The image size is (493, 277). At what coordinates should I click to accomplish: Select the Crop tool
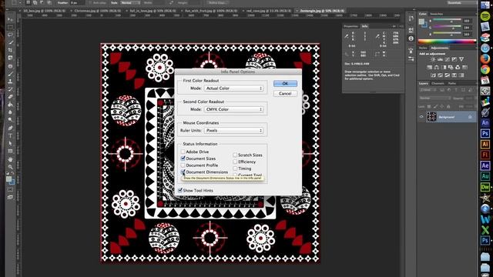point(10,50)
